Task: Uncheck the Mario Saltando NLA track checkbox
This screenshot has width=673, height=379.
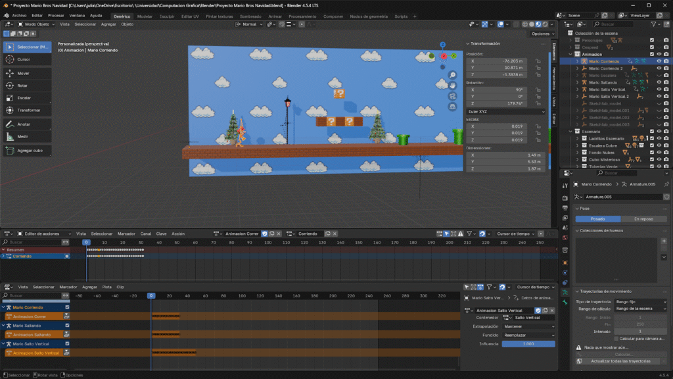Action: click(x=67, y=326)
